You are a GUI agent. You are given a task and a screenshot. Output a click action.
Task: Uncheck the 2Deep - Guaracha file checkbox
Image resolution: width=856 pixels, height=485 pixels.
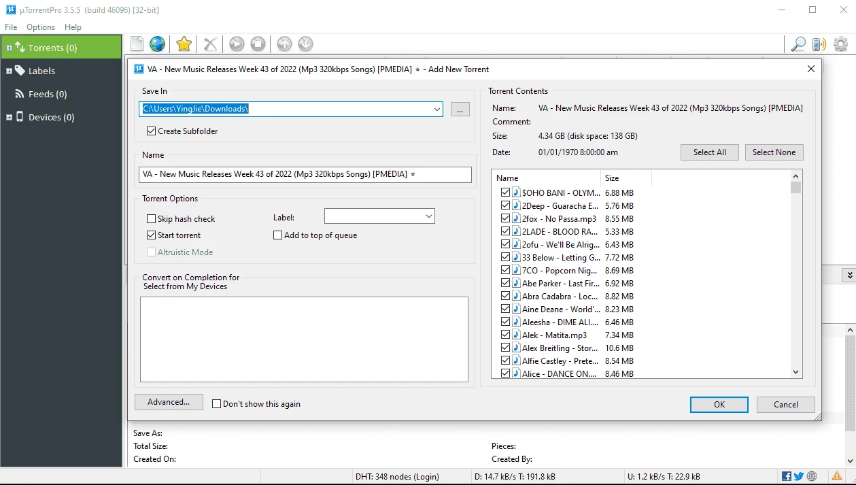pyautogui.click(x=505, y=205)
